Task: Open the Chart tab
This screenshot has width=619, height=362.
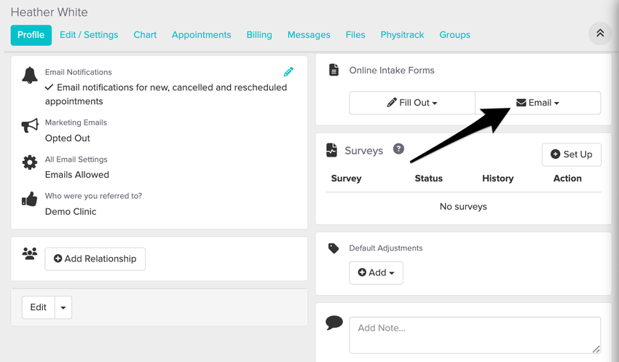Action: (x=145, y=35)
